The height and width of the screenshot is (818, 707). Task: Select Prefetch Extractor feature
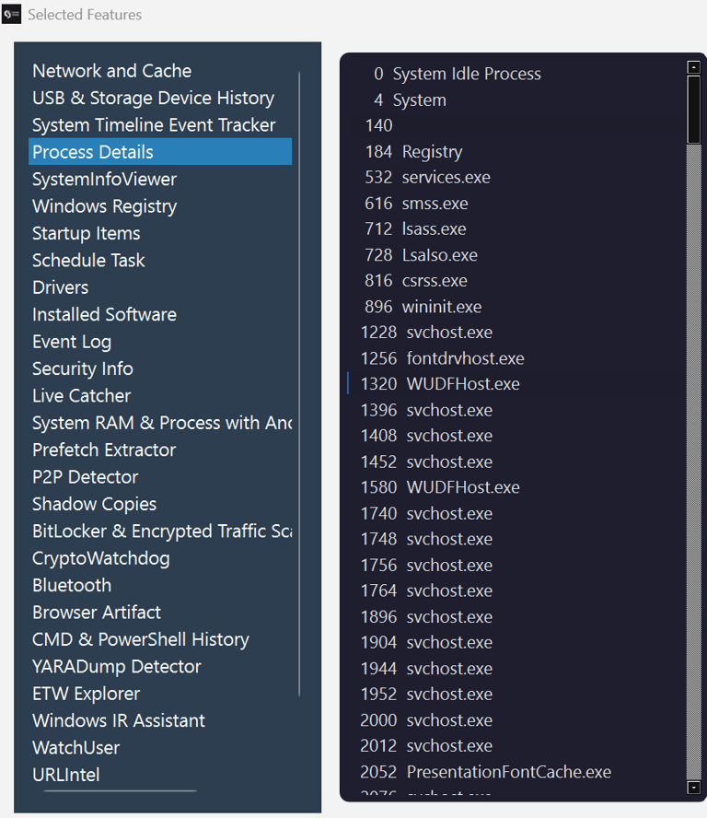[x=104, y=450]
